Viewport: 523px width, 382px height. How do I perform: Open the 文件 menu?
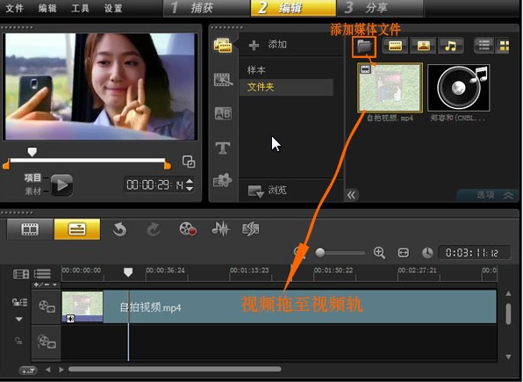pos(14,8)
